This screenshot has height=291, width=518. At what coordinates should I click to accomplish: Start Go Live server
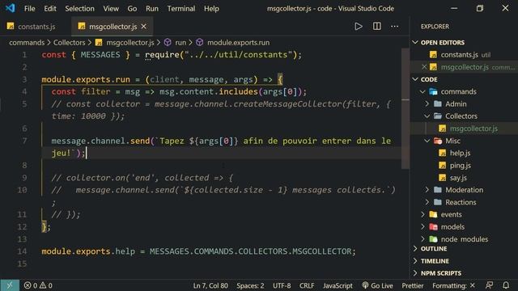click(378, 285)
